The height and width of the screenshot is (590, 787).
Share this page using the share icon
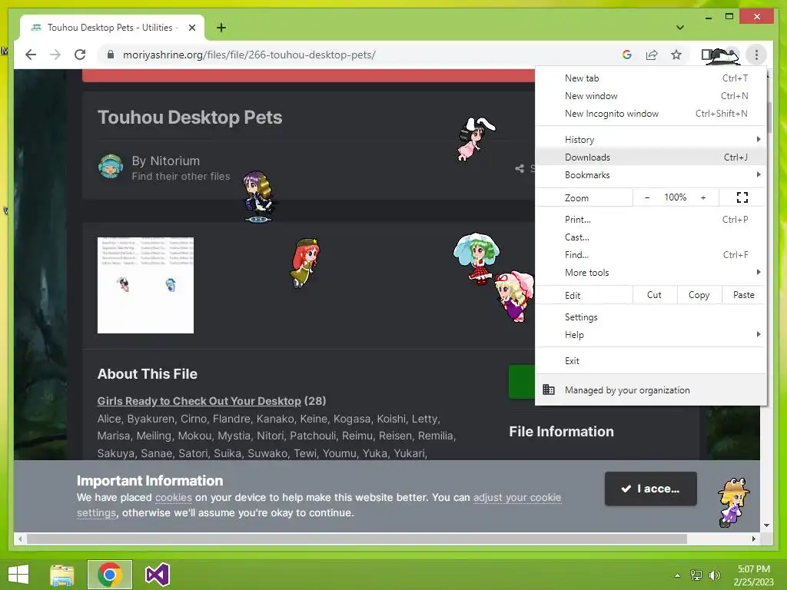pyautogui.click(x=652, y=55)
